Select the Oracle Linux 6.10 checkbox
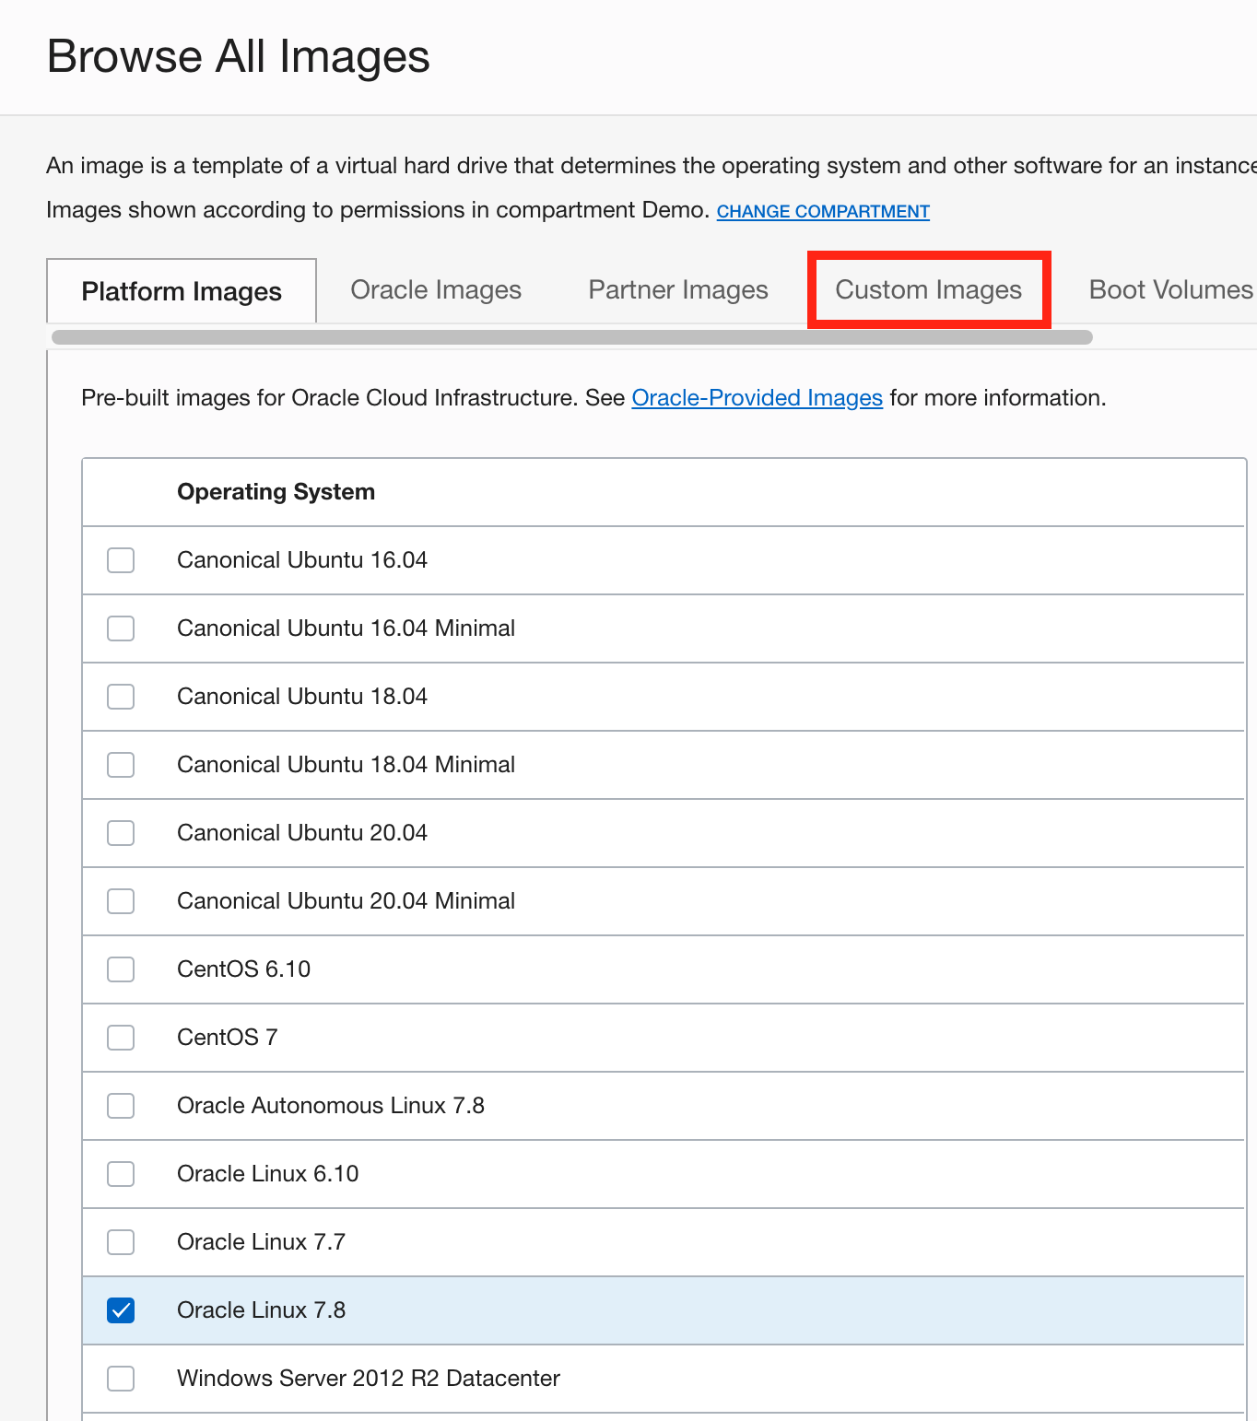This screenshot has width=1257, height=1421. pos(121,1174)
